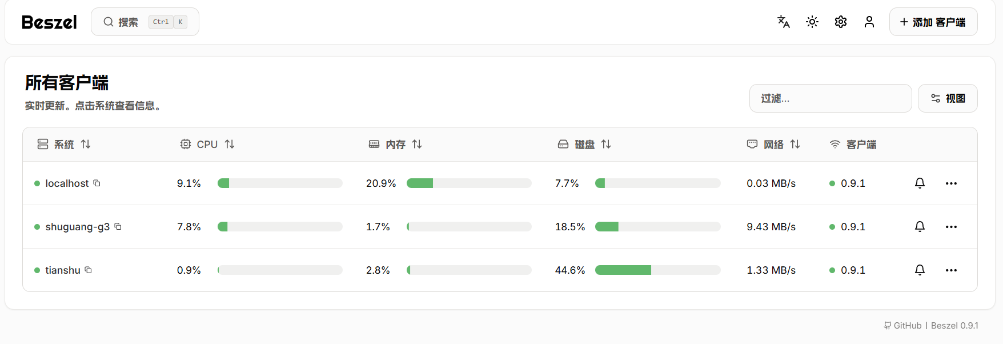Copy the tianshu hostname icon
The height and width of the screenshot is (344, 1003).
click(x=89, y=270)
